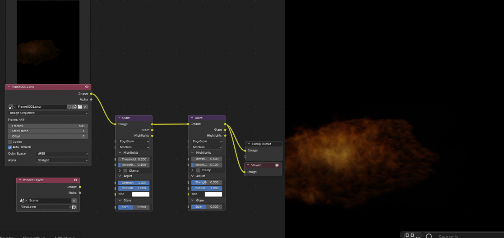The width and height of the screenshot is (504, 238).
Task: Click the Start Frame 1 field
Action: pyautogui.click(x=48, y=131)
